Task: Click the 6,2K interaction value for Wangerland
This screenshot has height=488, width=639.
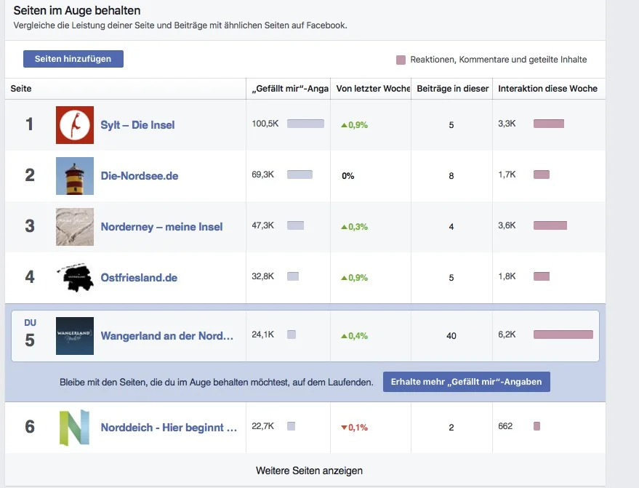Action: coord(507,335)
